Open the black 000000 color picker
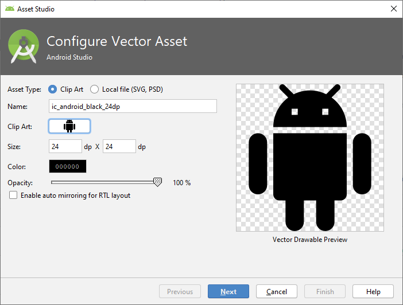Viewport: 403px width, 305px height. [68, 166]
